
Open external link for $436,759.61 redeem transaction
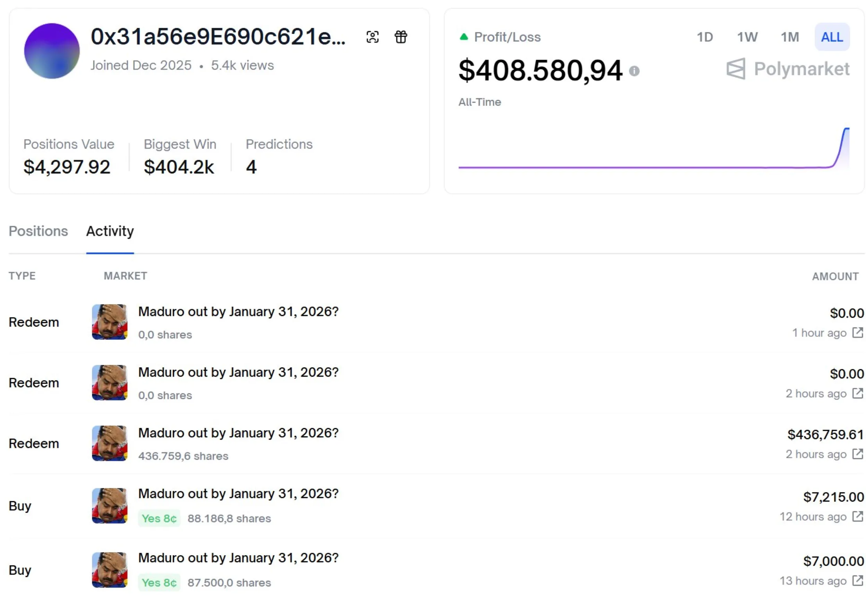coord(857,454)
